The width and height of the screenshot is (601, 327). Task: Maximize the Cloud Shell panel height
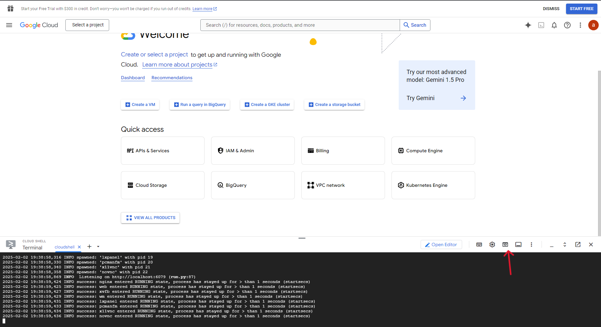pyautogui.click(x=565, y=245)
